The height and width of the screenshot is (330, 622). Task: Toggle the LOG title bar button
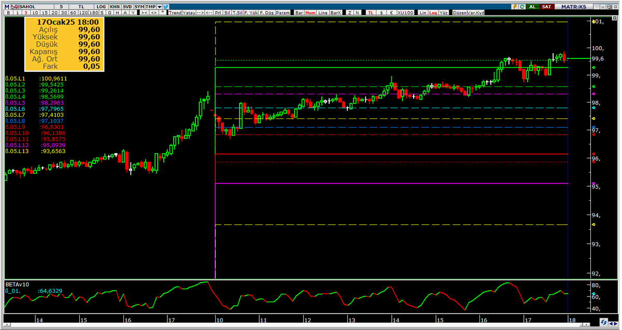pos(101,7)
